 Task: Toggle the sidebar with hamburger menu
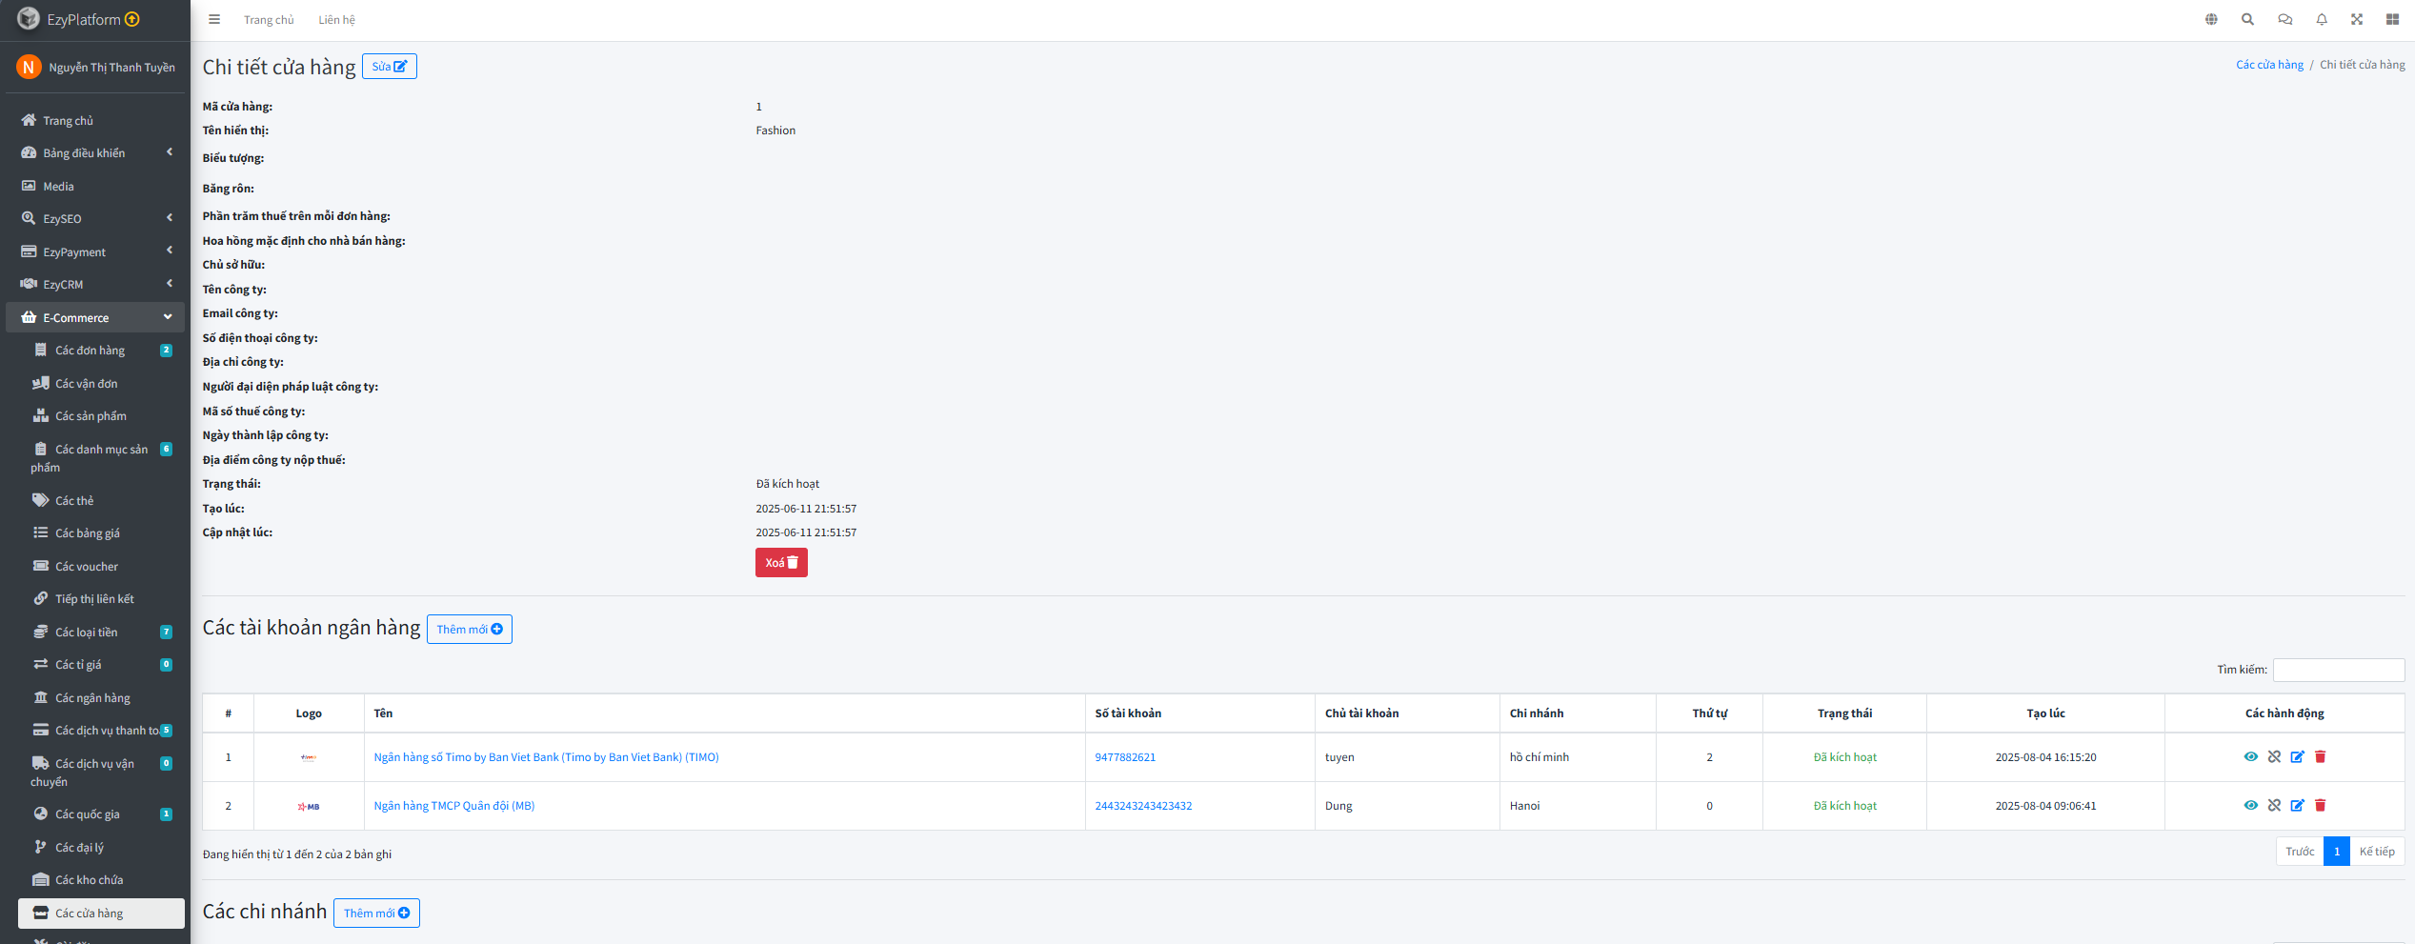[x=214, y=19]
